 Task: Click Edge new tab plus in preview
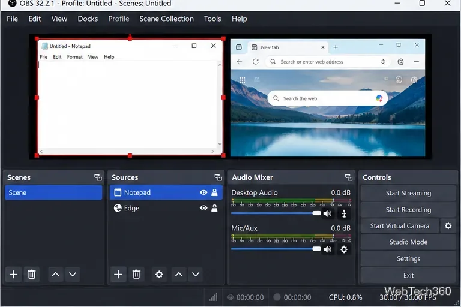tap(336, 47)
